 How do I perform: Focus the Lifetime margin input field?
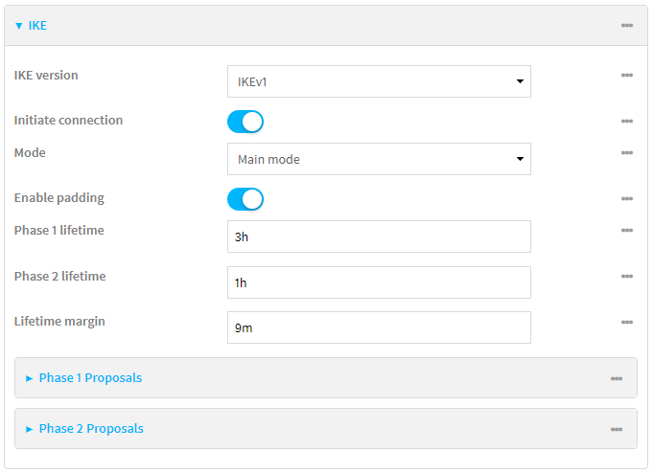[379, 327]
